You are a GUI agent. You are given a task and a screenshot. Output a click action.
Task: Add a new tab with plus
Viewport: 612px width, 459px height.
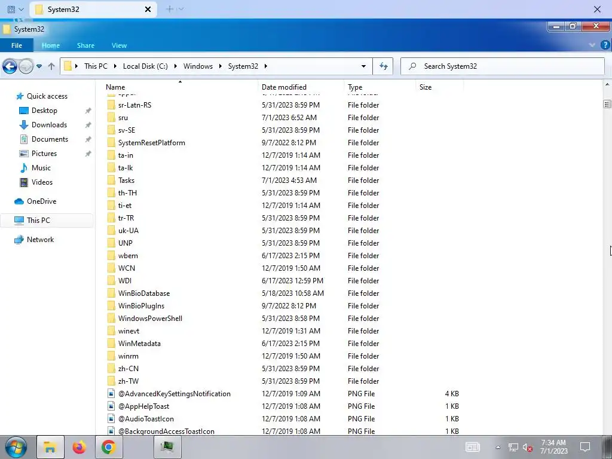(x=169, y=9)
